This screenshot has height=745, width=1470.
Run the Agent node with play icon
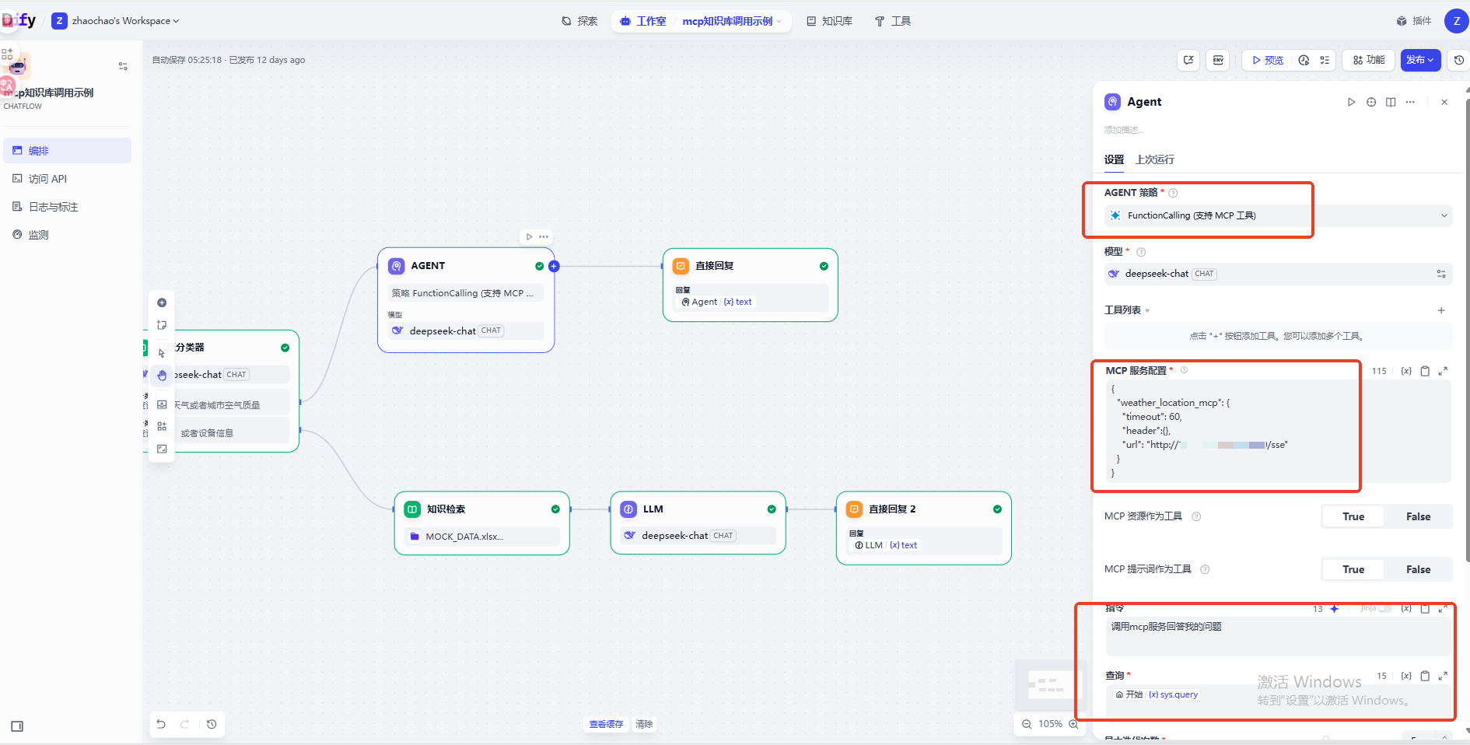pyautogui.click(x=1351, y=102)
